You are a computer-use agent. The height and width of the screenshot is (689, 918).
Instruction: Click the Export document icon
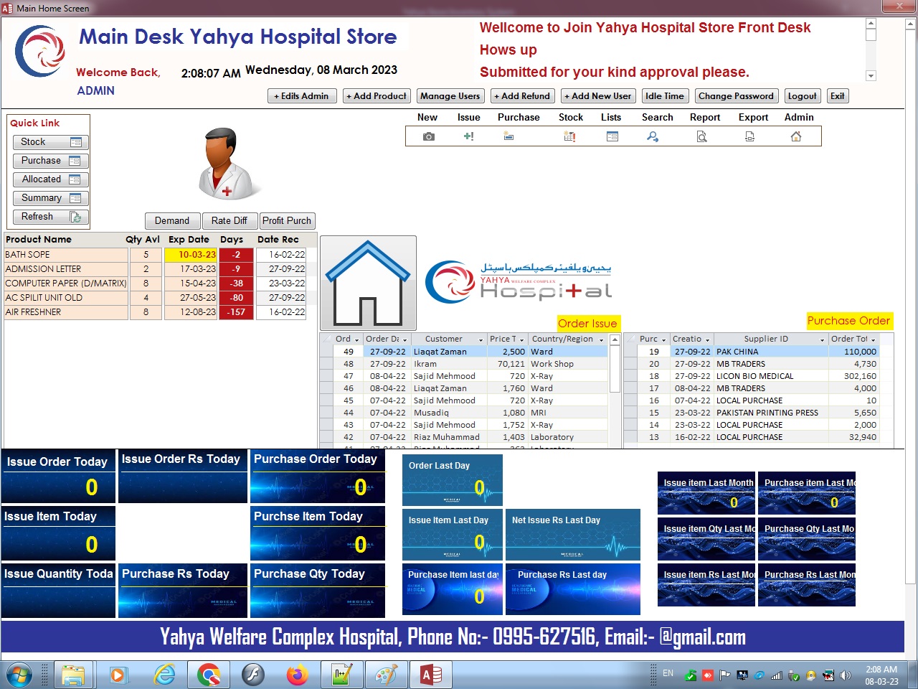(749, 136)
